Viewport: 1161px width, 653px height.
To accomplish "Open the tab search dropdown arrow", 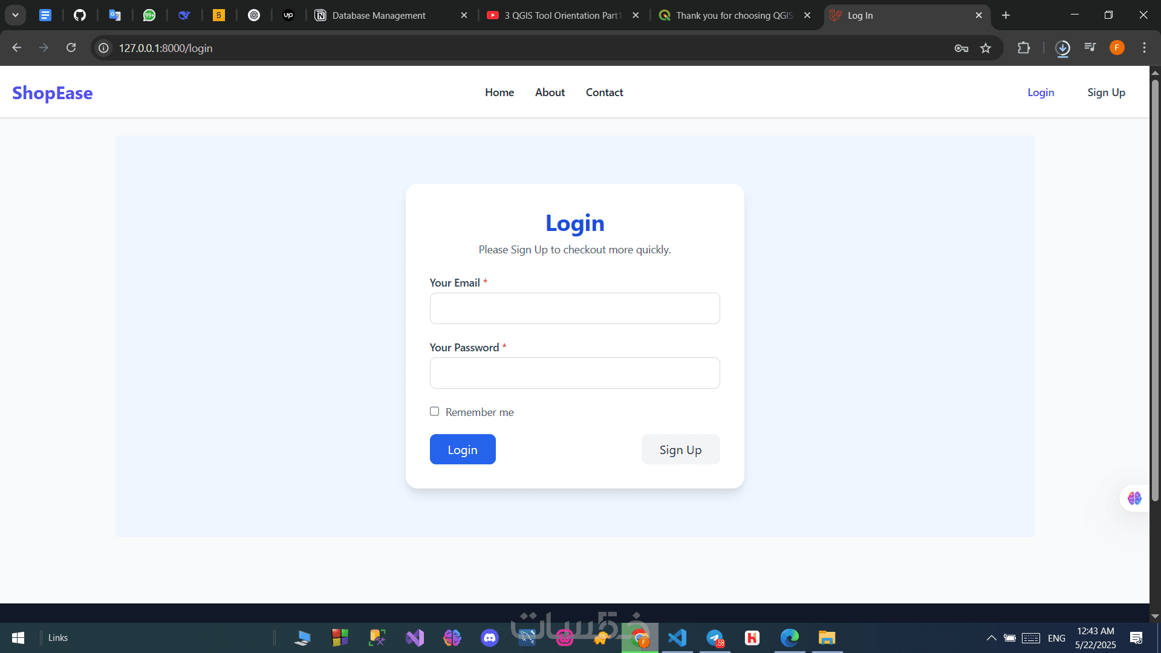I will tap(16, 15).
